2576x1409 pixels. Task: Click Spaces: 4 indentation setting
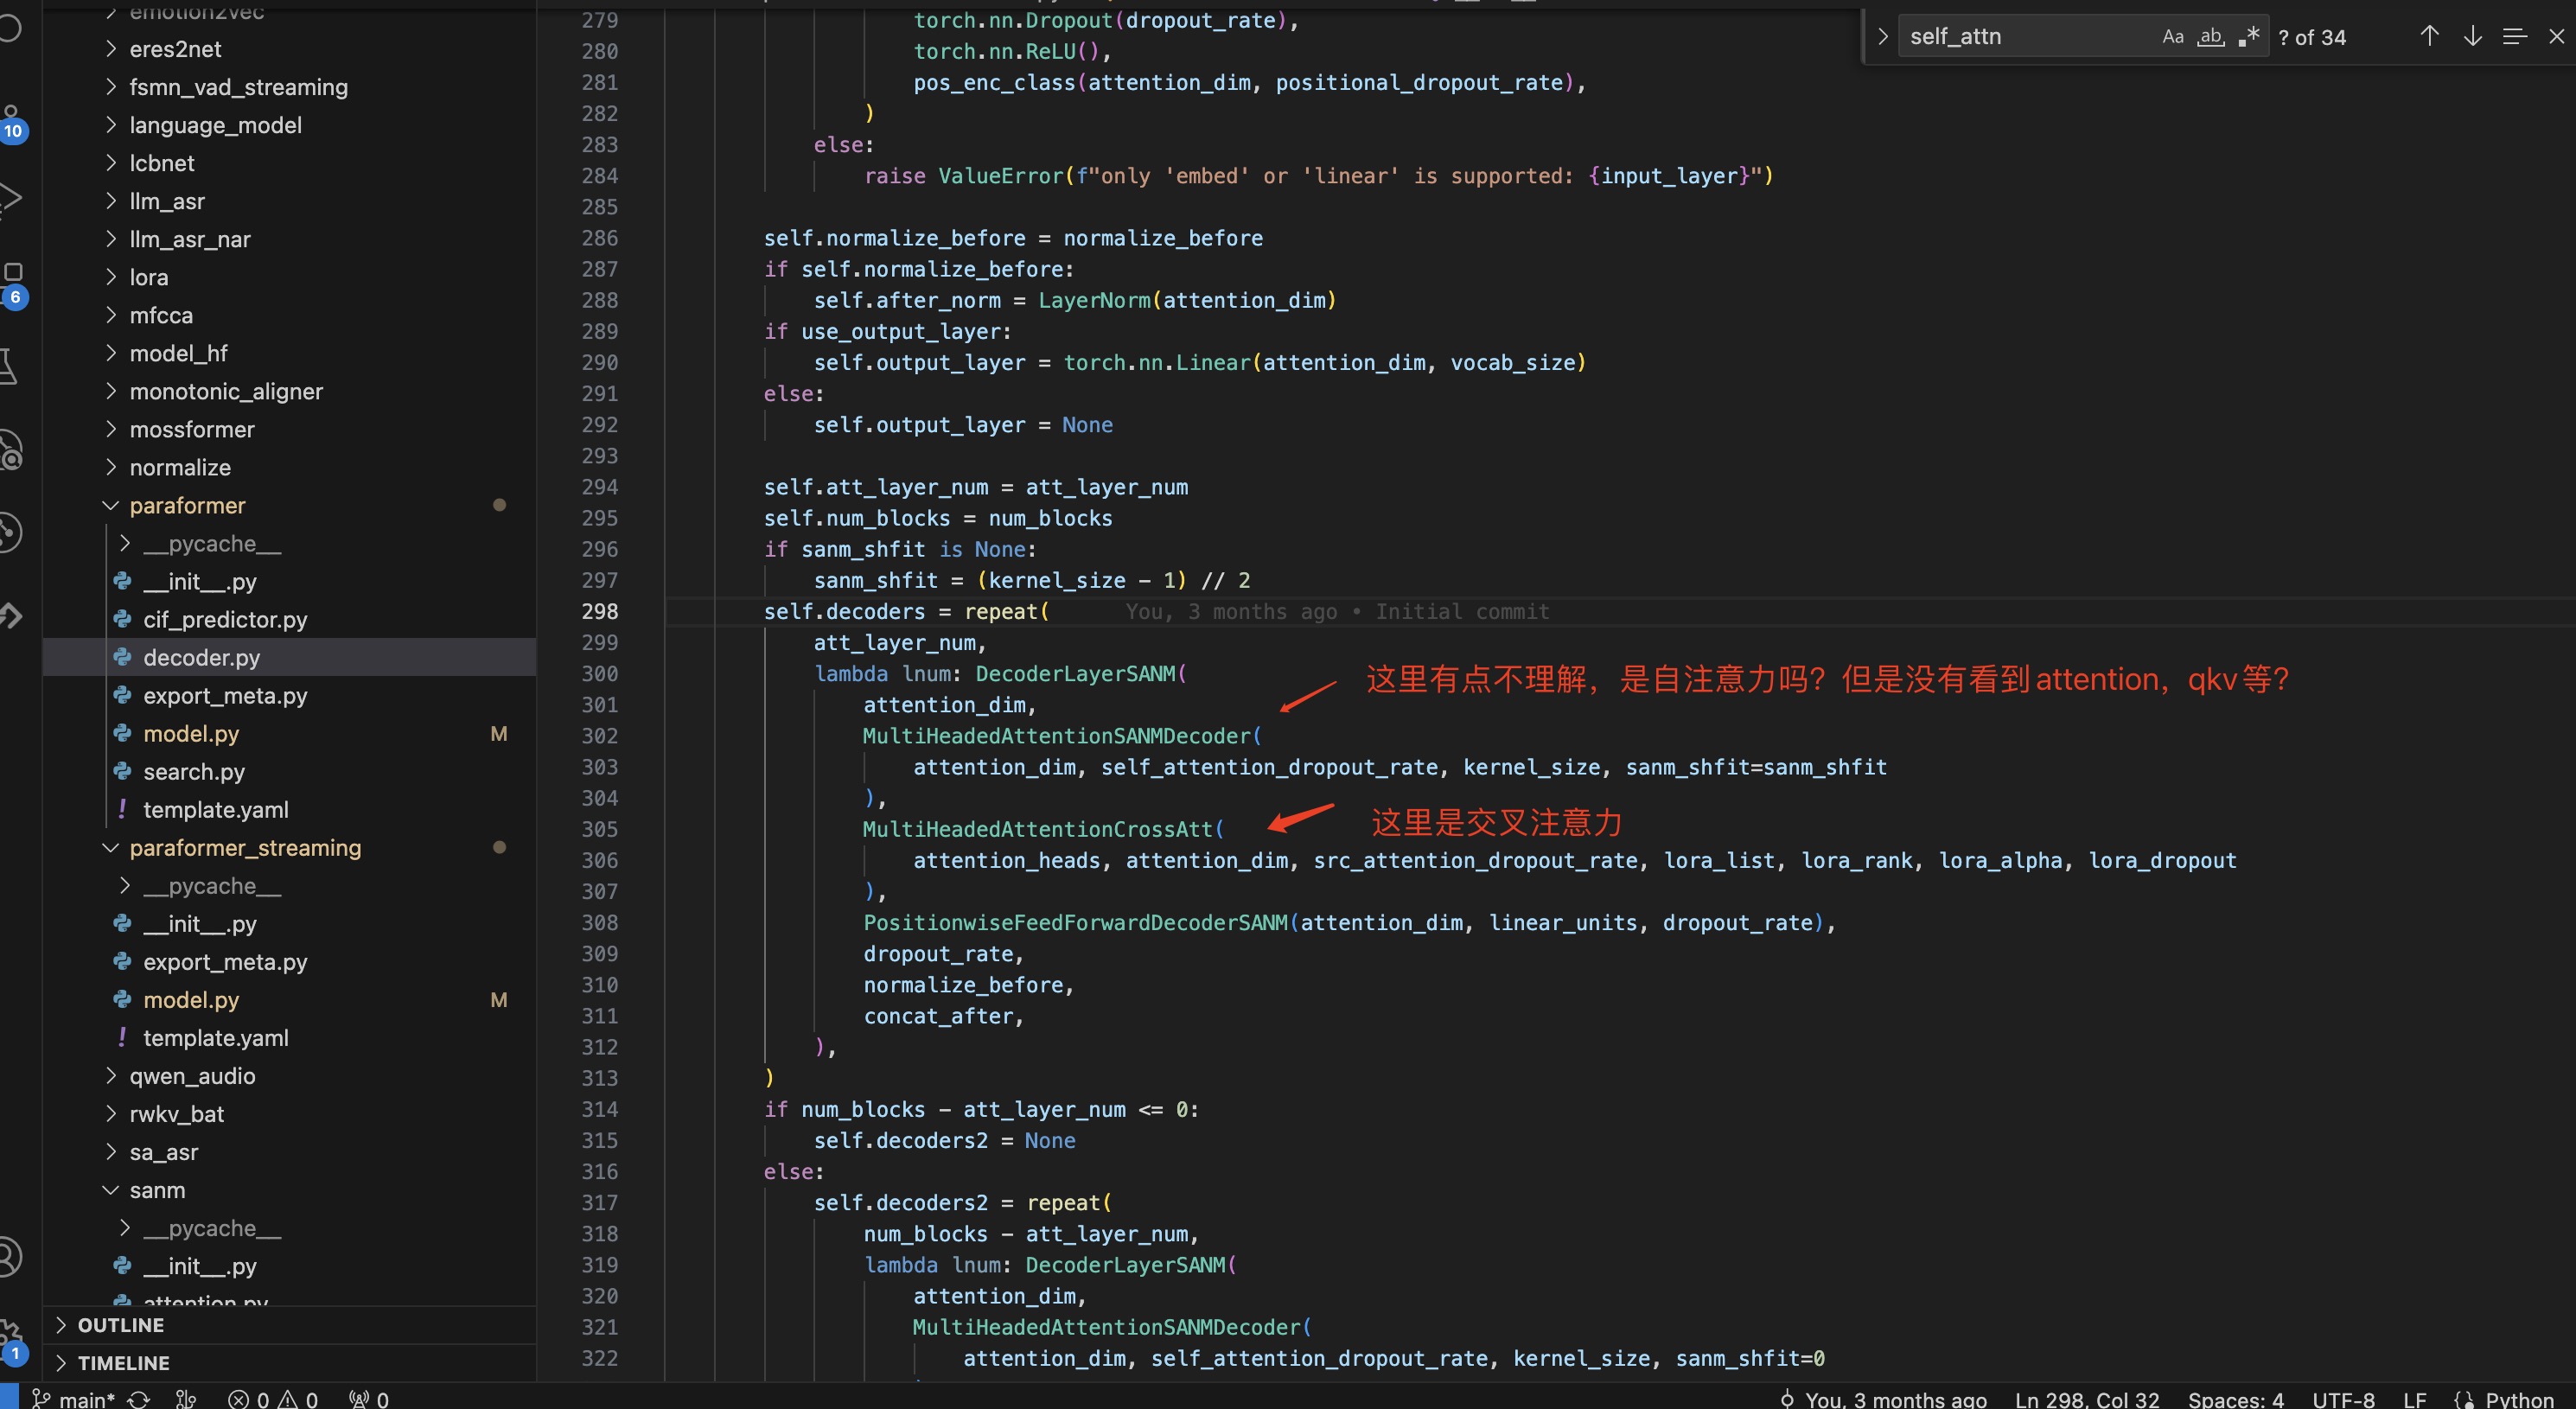click(x=2235, y=1399)
